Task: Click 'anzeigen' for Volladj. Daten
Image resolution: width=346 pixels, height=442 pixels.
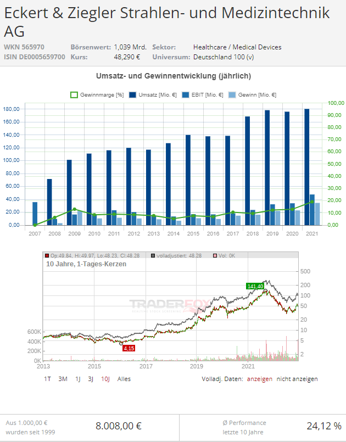Action: tap(260, 379)
